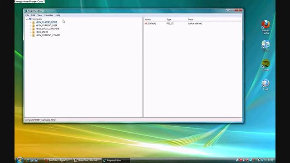
Task: Open the Favorites menu
Action: point(49,15)
